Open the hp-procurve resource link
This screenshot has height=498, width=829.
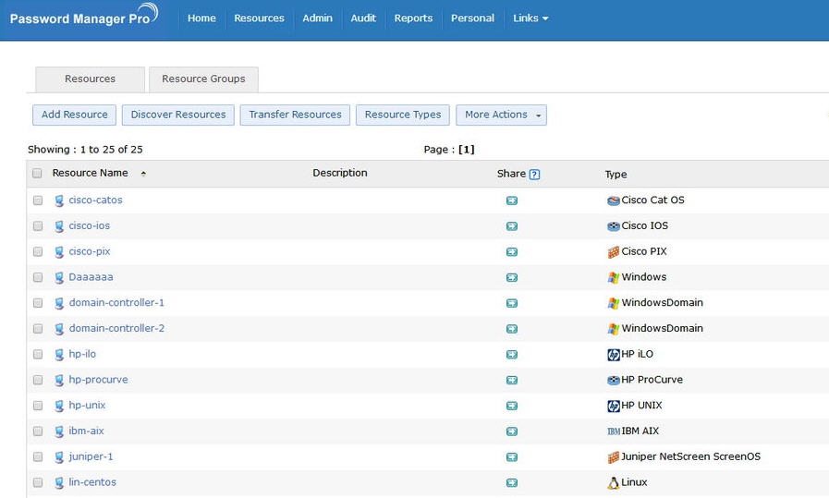pyautogui.click(x=98, y=380)
